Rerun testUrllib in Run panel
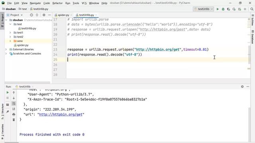 pos(8,93)
